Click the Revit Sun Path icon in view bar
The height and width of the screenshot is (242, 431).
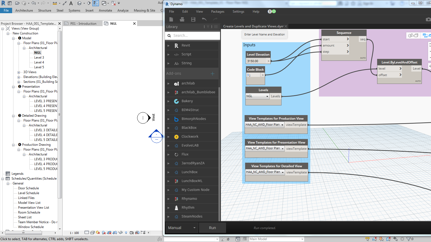[x=98, y=233]
